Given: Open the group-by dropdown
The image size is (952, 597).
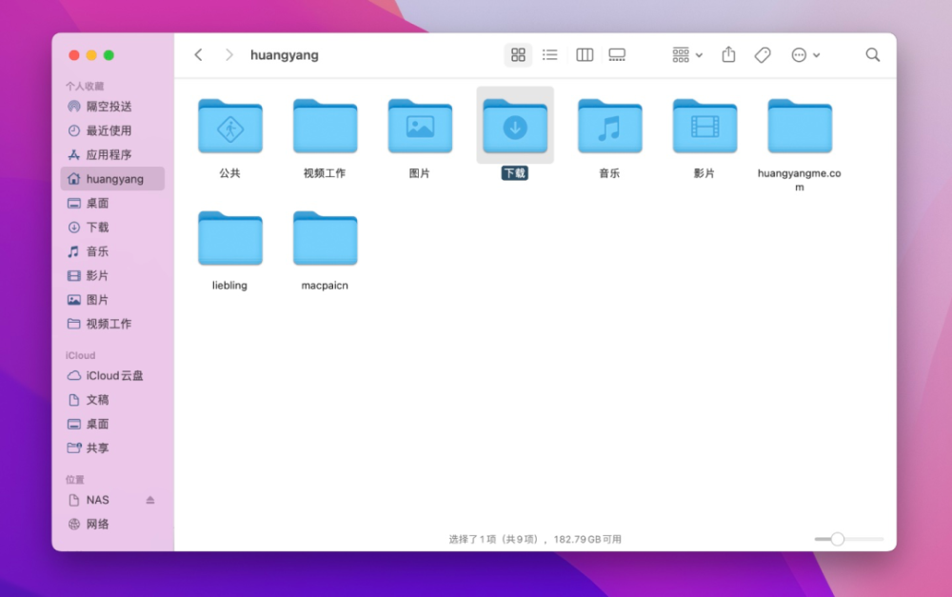Looking at the screenshot, I should (687, 55).
